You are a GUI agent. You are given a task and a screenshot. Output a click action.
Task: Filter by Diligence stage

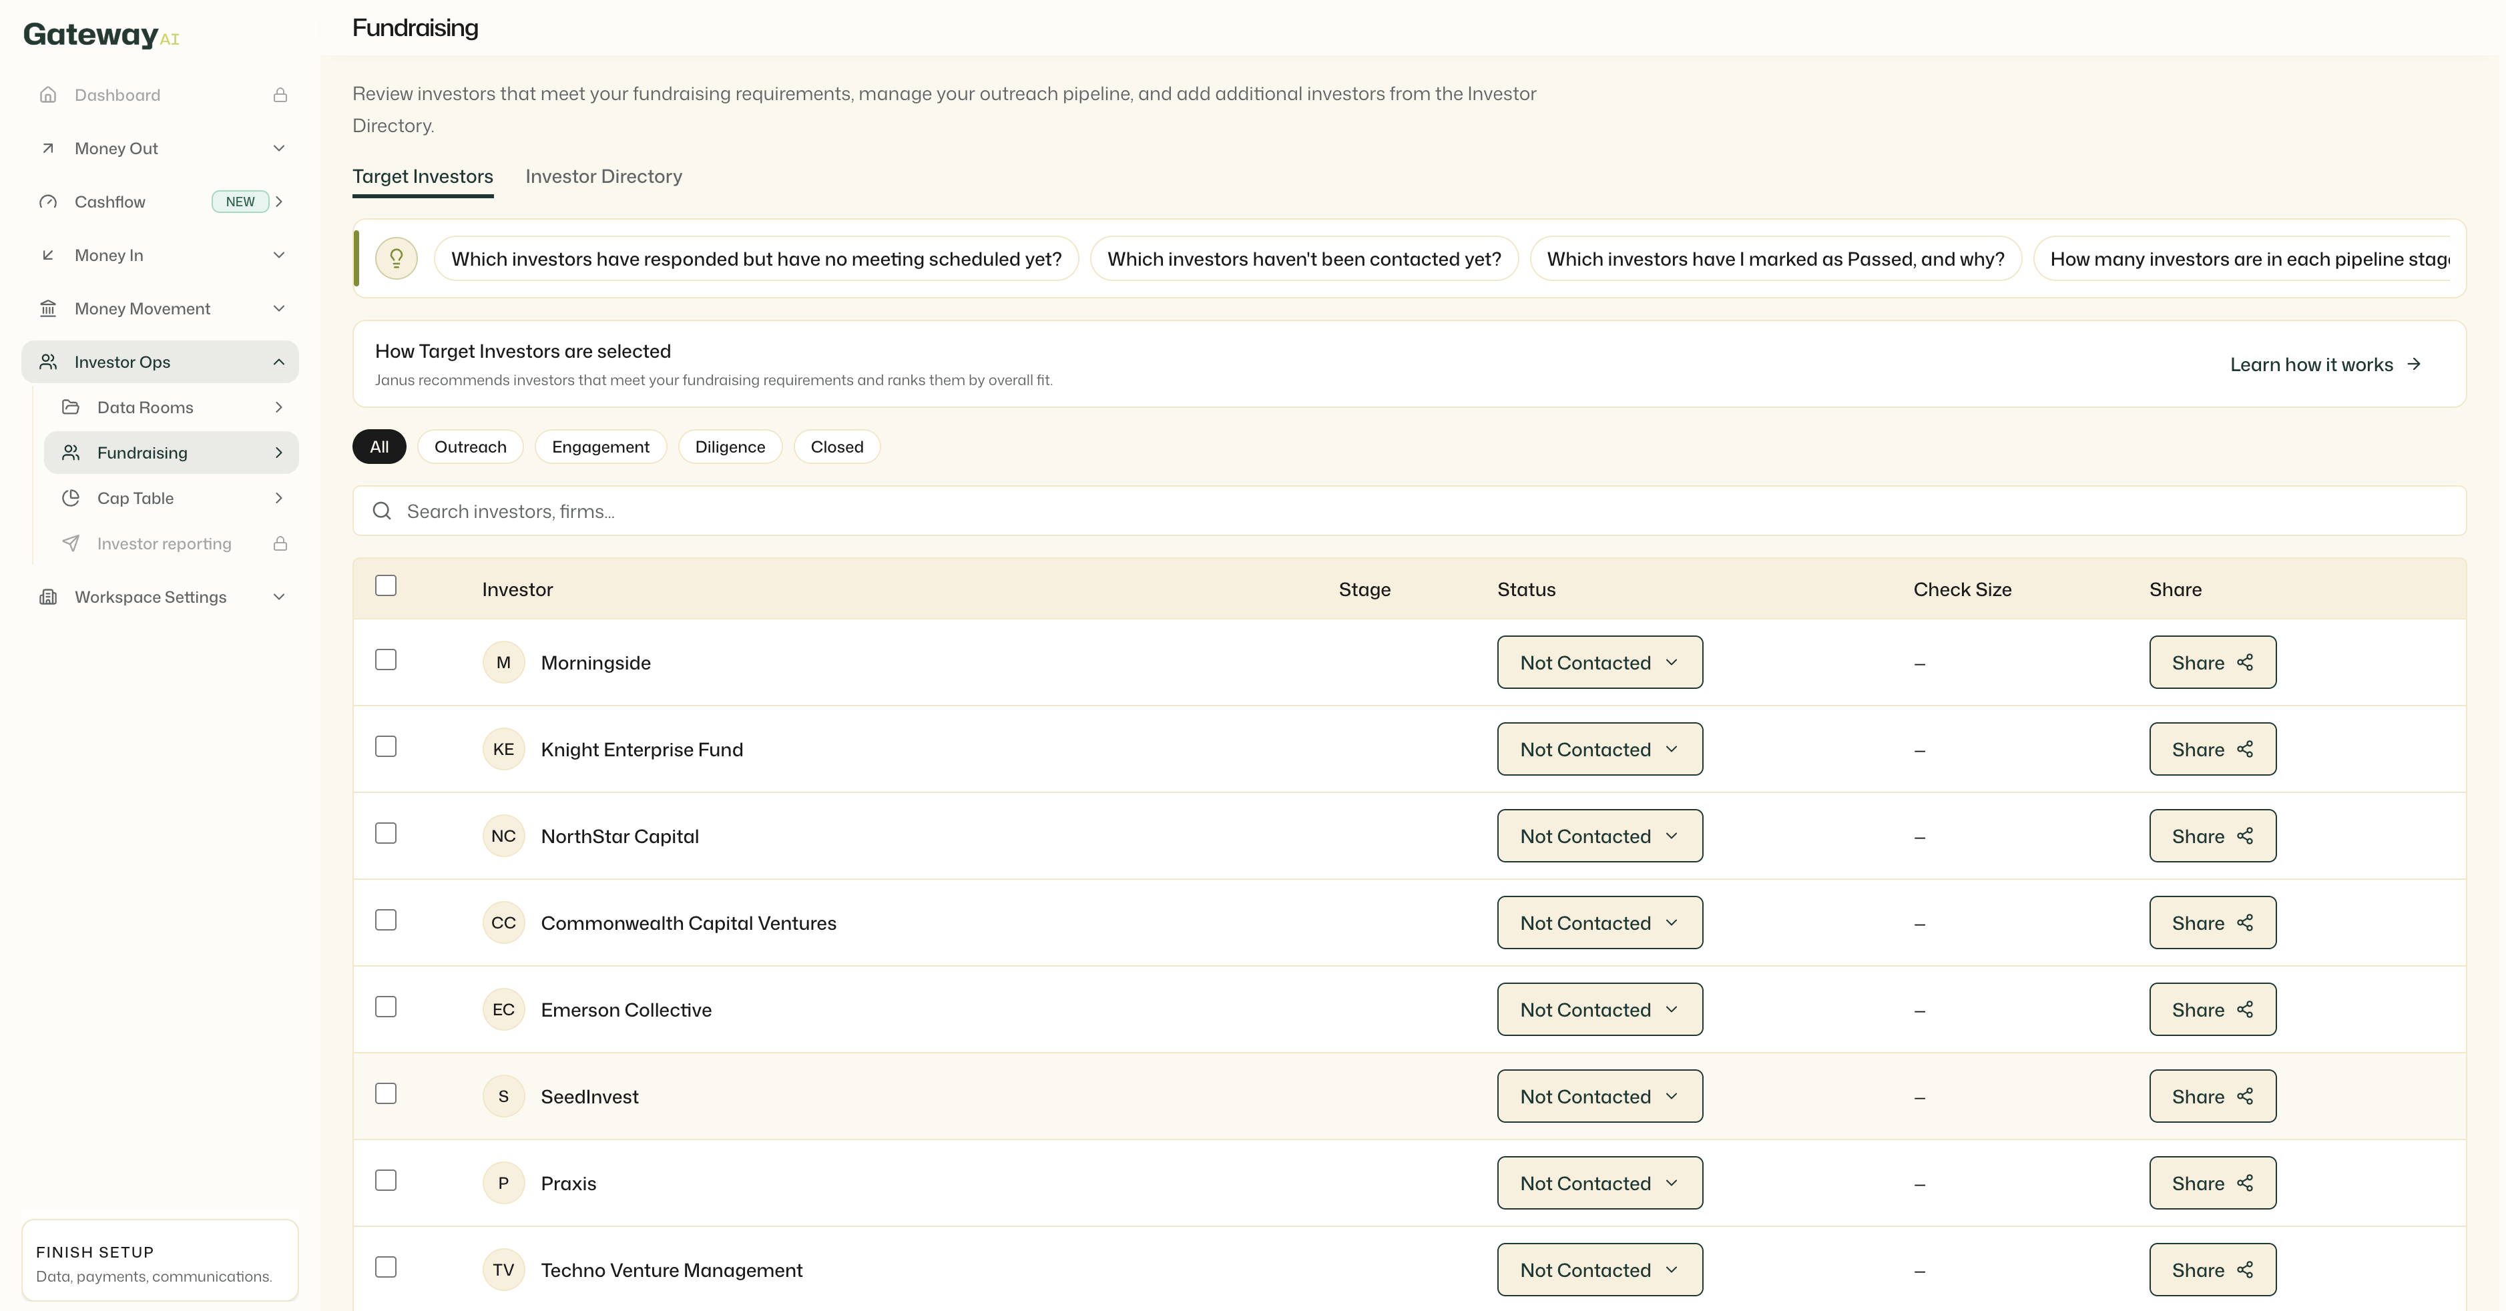pos(730,447)
